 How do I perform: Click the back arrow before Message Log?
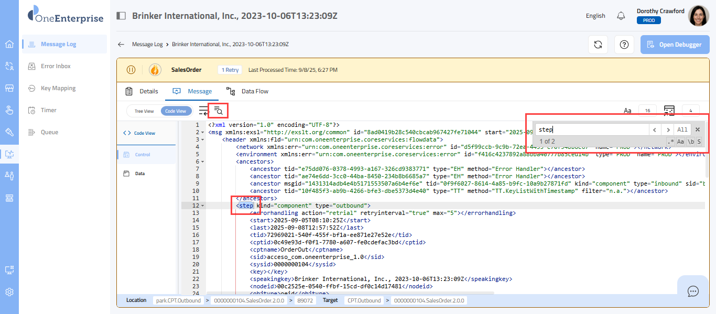(x=121, y=45)
